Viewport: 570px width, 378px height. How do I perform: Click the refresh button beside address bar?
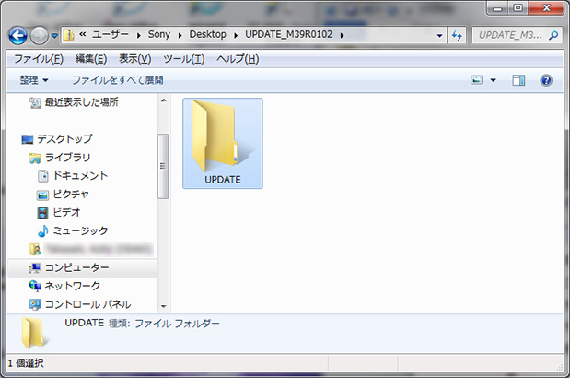point(457,36)
